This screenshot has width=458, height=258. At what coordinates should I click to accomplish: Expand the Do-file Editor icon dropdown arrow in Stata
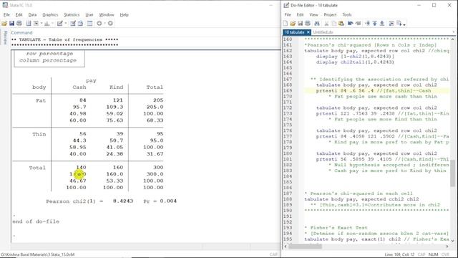[65, 24]
